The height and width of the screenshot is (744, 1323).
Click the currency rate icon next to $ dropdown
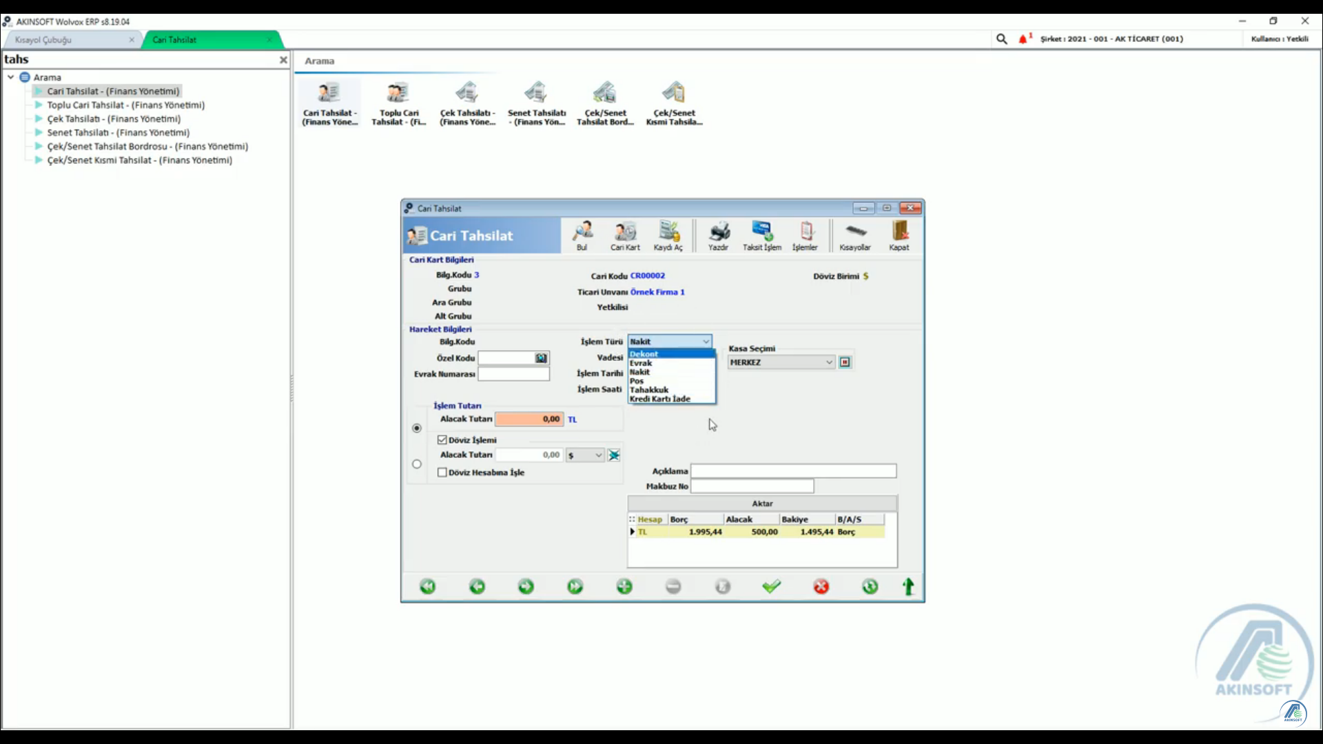(614, 455)
